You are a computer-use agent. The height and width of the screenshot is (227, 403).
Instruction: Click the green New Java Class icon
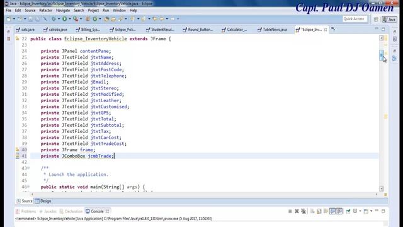95,19
